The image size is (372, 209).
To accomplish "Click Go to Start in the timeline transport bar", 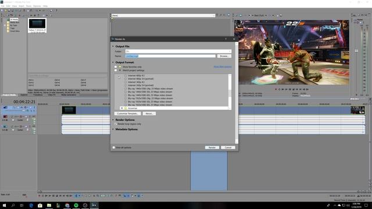I will tap(60, 196).
